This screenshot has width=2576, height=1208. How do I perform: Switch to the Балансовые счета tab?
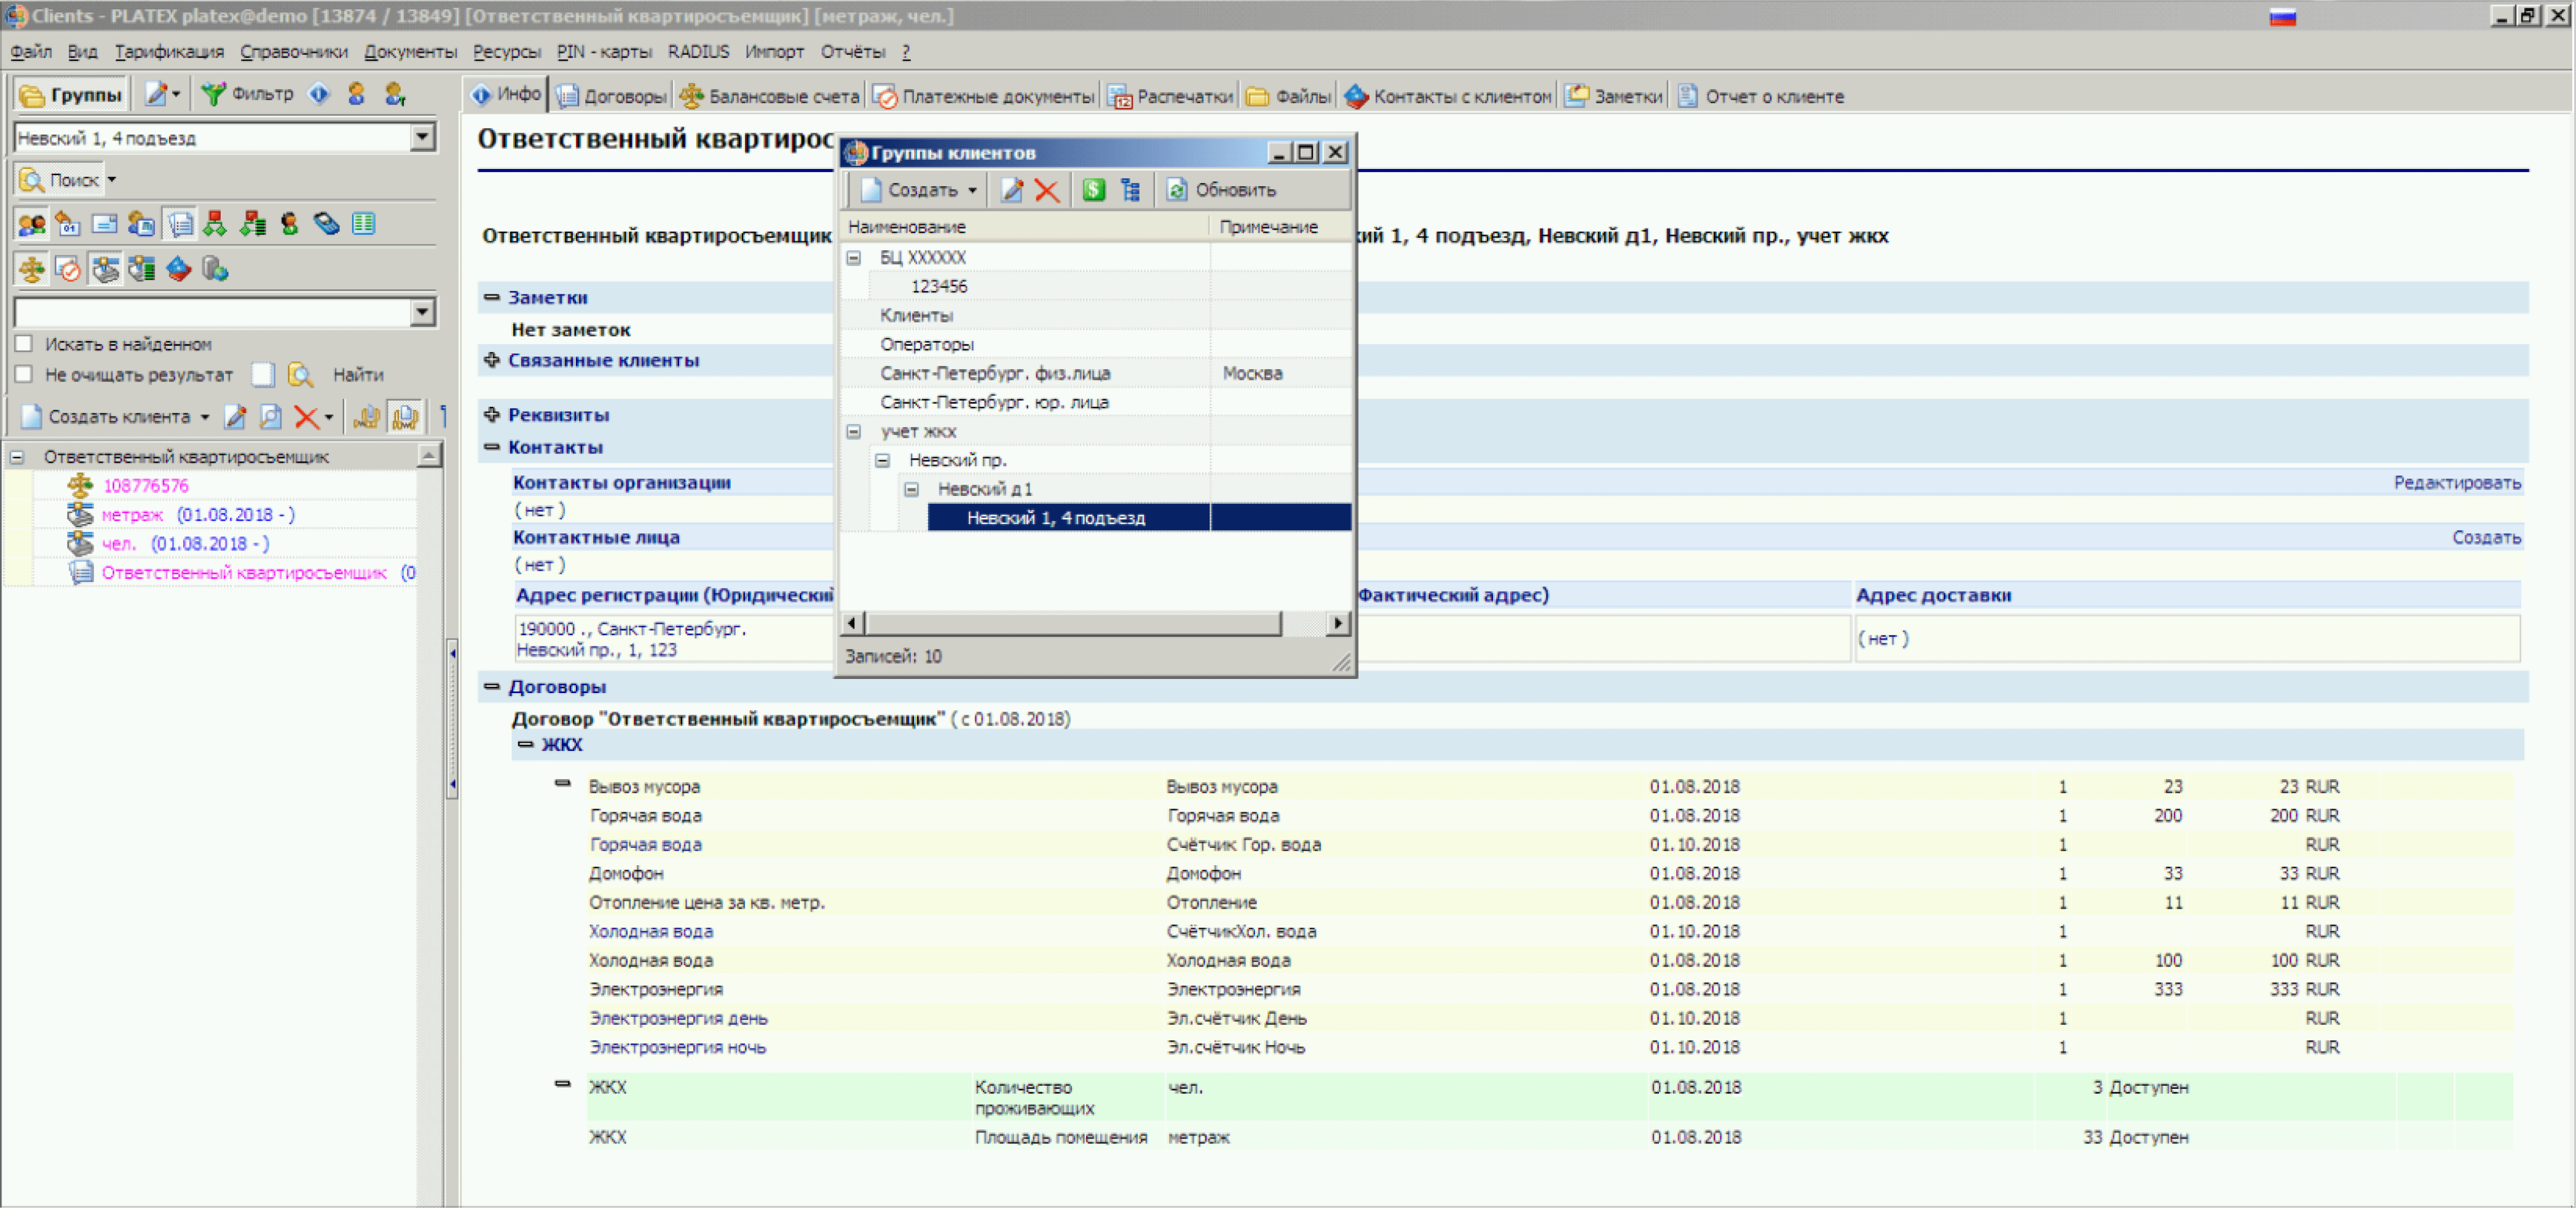[x=770, y=96]
